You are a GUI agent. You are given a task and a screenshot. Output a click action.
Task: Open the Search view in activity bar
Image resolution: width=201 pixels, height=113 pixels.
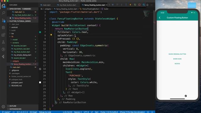point(3,13)
